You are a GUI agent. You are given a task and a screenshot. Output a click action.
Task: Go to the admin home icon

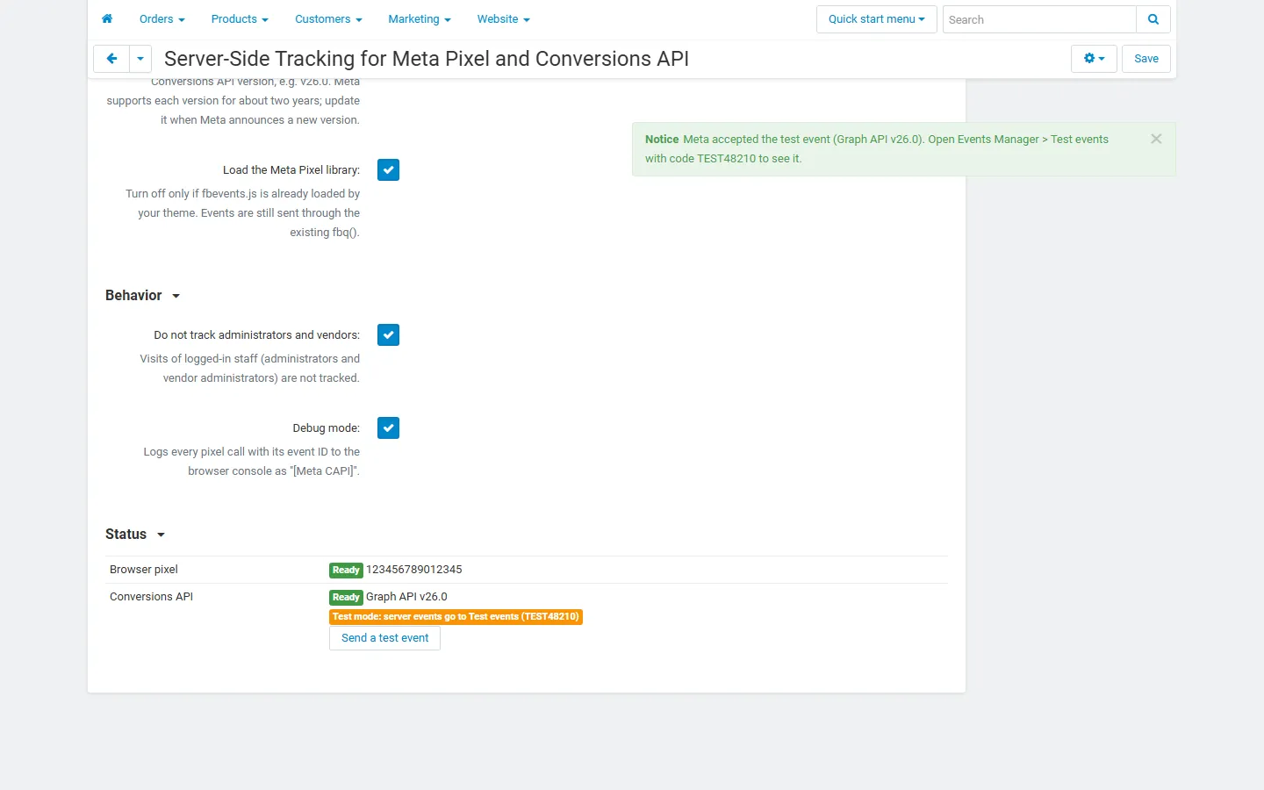coord(107,19)
